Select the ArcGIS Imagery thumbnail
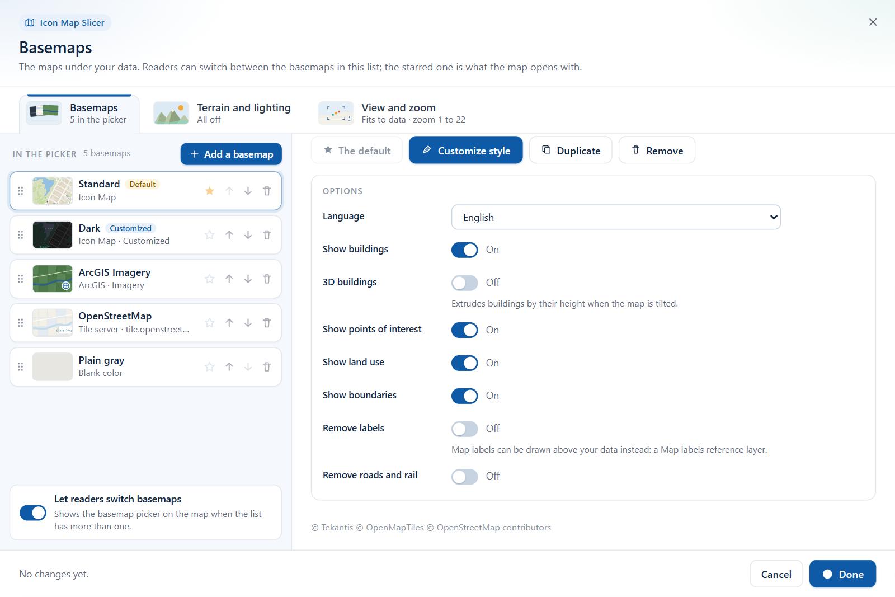This screenshot has width=895, height=597. point(53,279)
